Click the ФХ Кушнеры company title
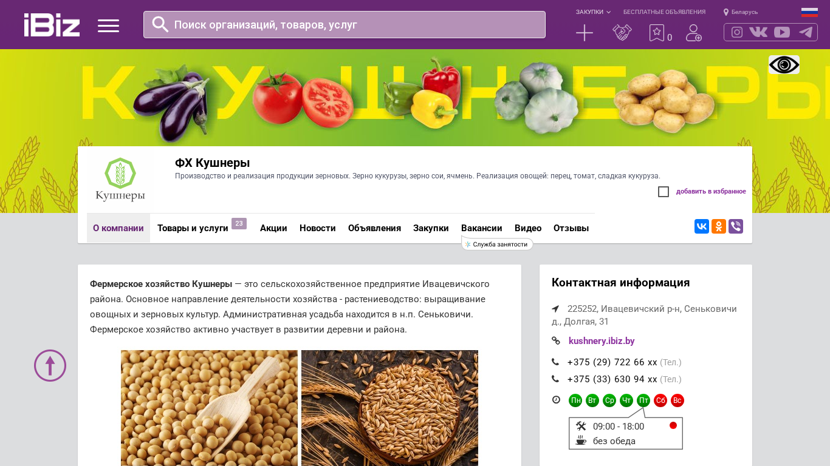 [213, 163]
